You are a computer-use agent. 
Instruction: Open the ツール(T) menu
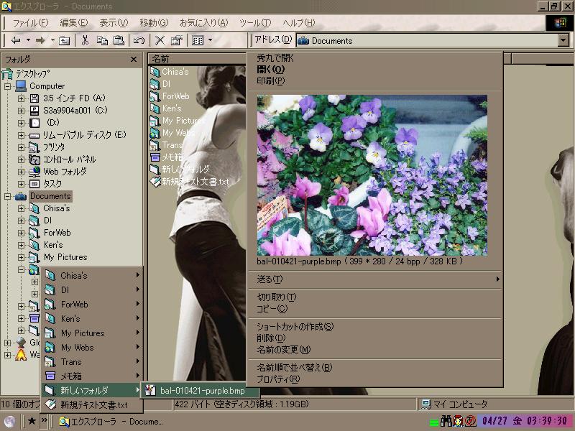coord(255,23)
